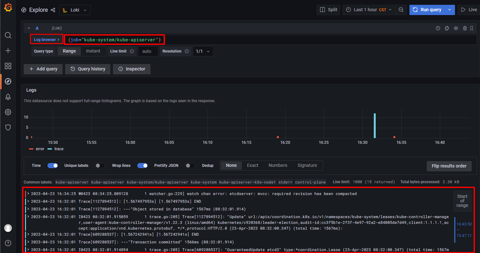
Task: Enable the Prettify JSON toggle
Action: [190, 166]
